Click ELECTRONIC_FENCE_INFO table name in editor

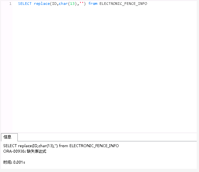123,4
